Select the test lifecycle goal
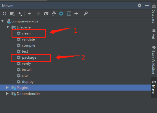 (x=25, y=51)
